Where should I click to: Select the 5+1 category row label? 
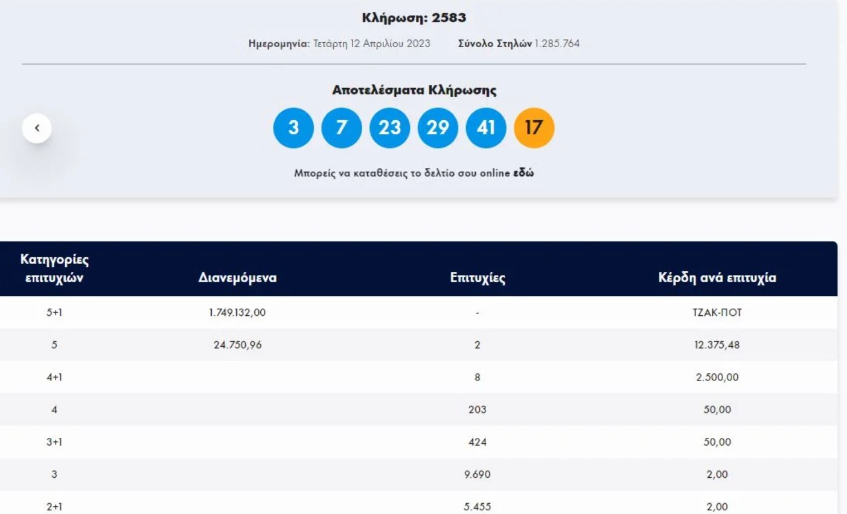pos(54,313)
